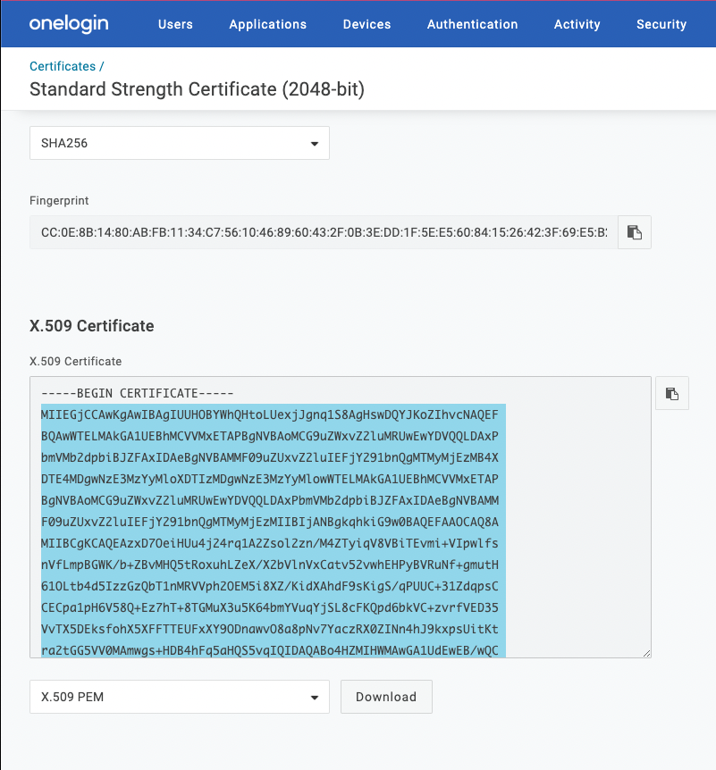Screen dimensions: 716x770
Task: Click the Download button
Action: click(386, 697)
